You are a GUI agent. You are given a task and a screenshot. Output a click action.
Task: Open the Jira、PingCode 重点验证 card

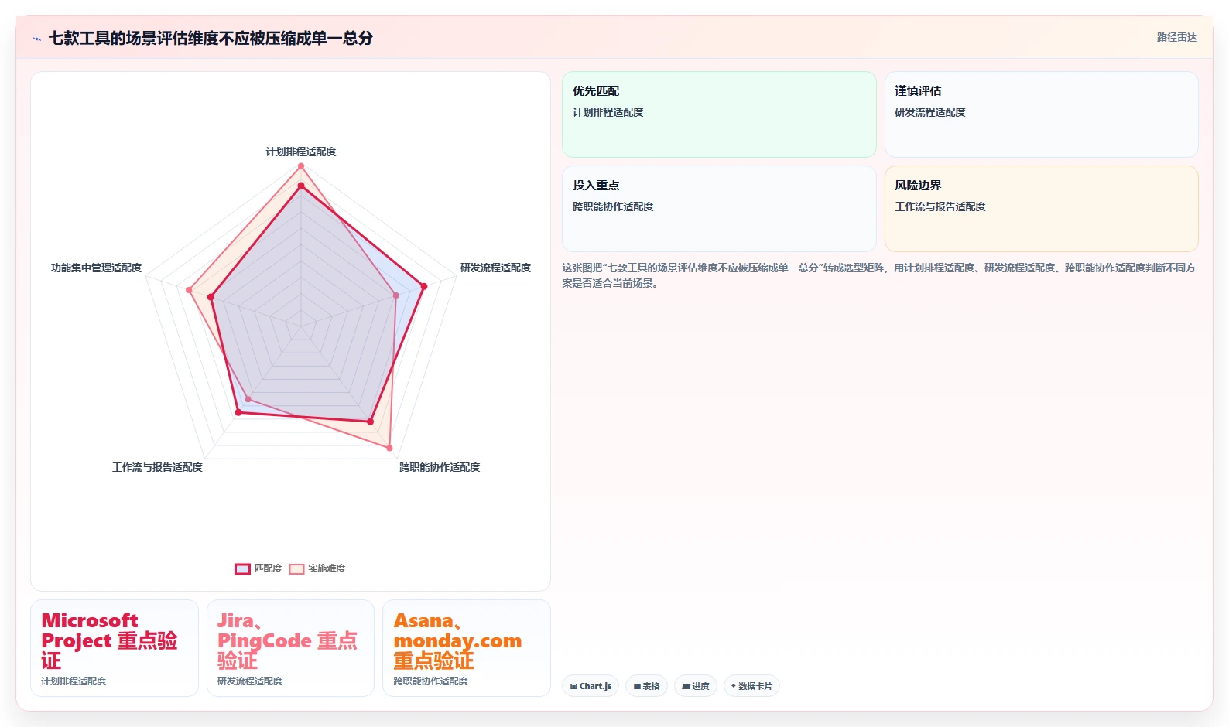pyautogui.click(x=290, y=648)
